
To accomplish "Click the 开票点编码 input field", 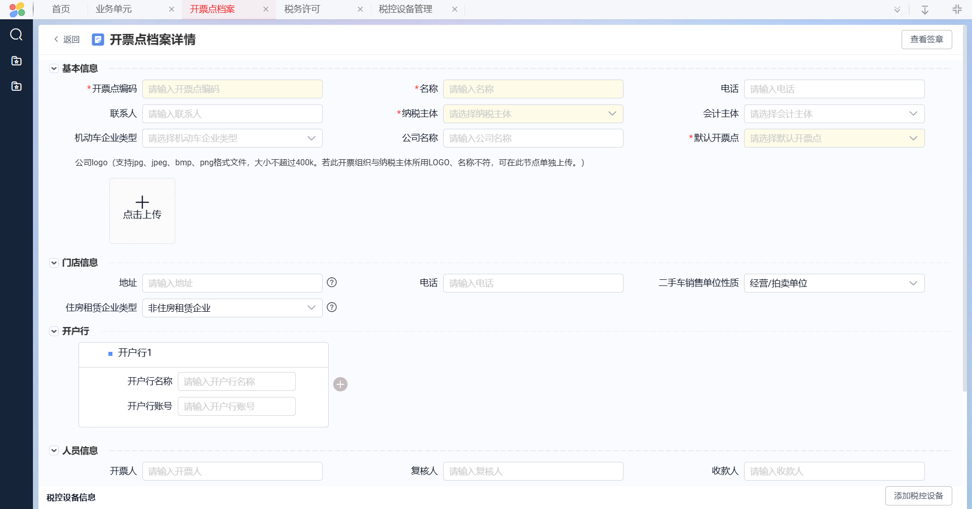I will [232, 89].
